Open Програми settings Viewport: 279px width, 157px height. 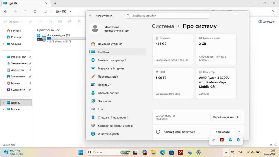coord(117,85)
